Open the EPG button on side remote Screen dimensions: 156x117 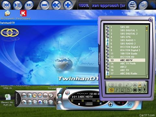pos(24,95)
